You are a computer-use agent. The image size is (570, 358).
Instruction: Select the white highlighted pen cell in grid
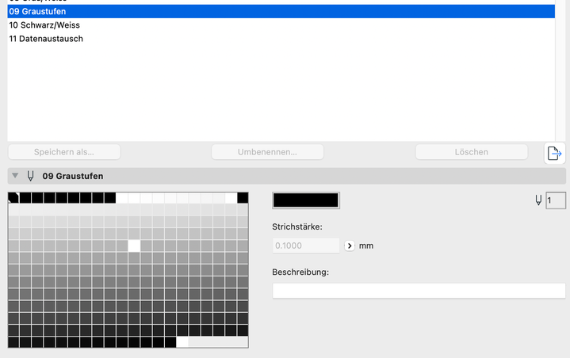(x=134, y=246)
